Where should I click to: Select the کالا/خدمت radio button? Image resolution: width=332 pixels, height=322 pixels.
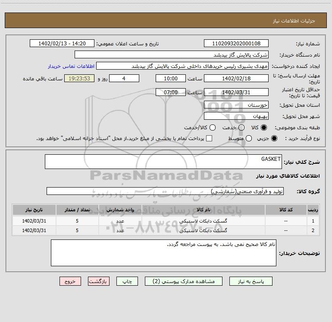[x=213, y=128]
